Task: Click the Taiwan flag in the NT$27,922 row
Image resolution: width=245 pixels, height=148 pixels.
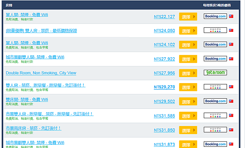Action: 231,59
